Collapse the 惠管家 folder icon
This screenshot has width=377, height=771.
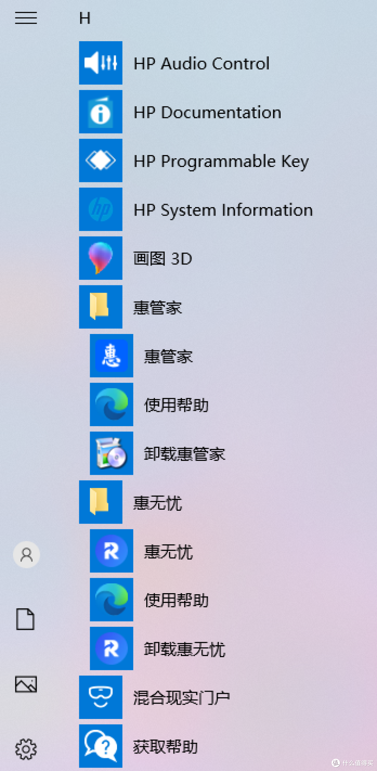101,307
